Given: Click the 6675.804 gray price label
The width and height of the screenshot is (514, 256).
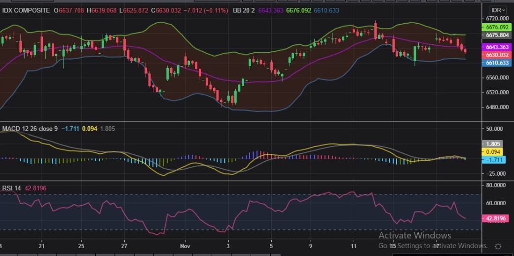Looking at the screenshot, I should point(498,35).
